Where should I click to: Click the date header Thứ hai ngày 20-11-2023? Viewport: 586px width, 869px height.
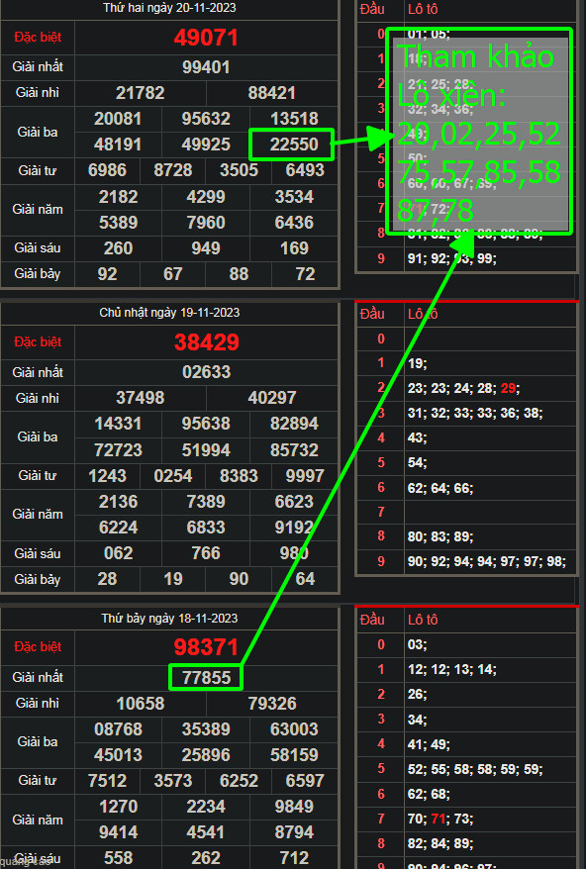click(169, 8)
